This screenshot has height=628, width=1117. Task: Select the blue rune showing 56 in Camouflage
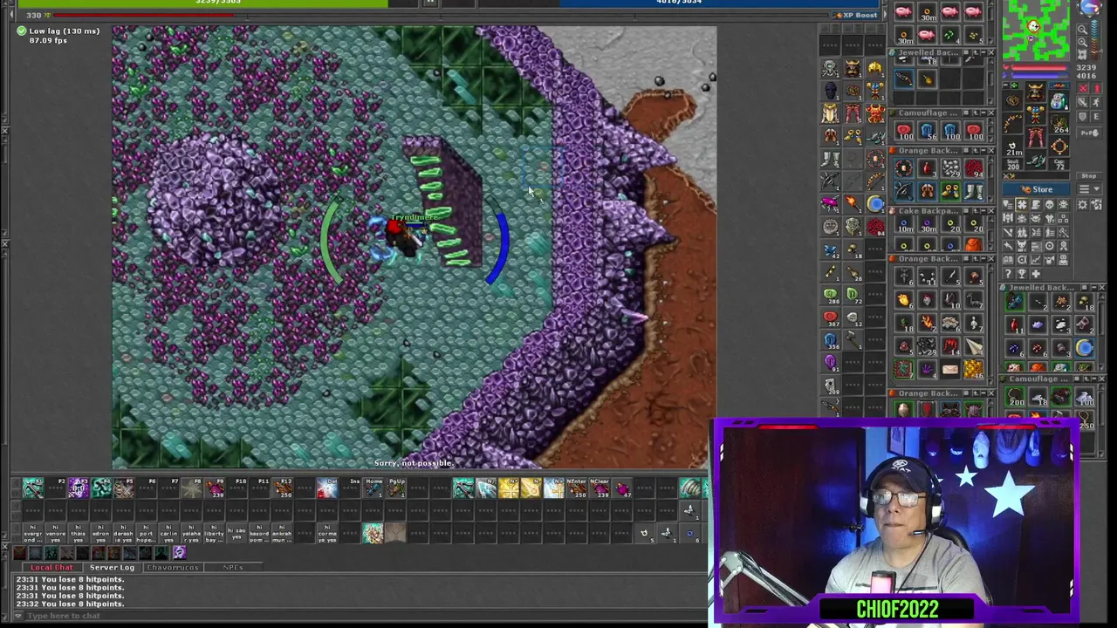point(929,130)
